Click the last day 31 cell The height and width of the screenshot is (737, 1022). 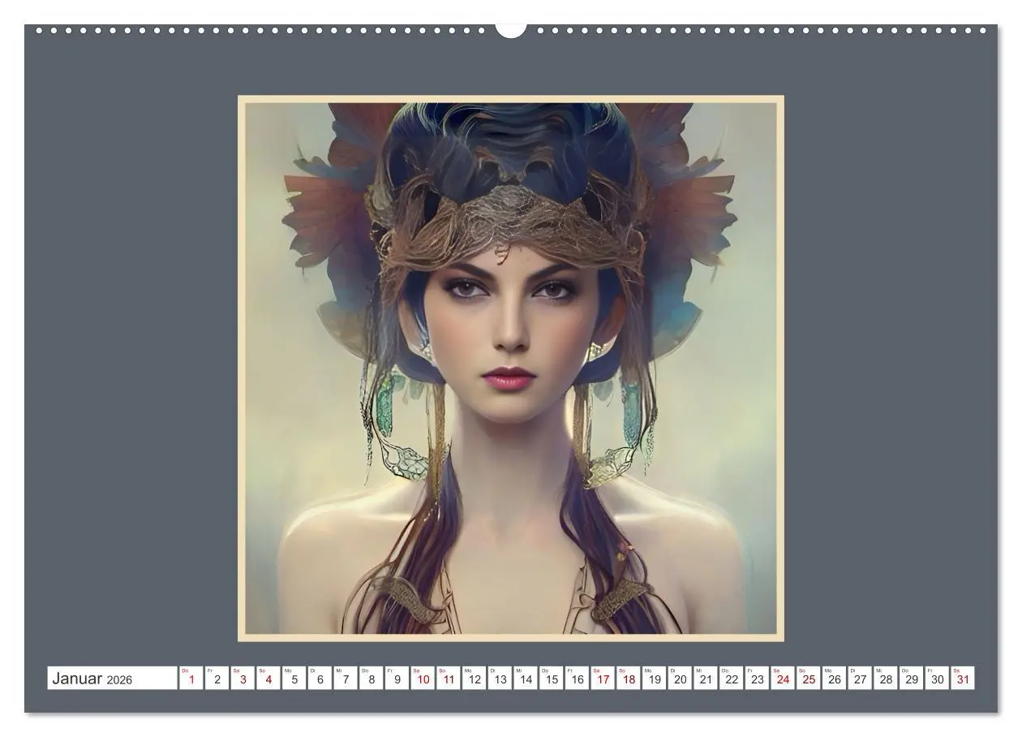[x=963, y=679]
